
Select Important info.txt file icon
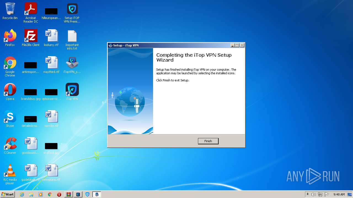(72, 40)
